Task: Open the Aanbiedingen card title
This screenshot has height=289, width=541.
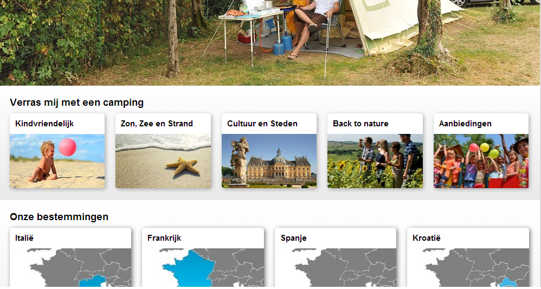Action: click(x=465, y=124)
